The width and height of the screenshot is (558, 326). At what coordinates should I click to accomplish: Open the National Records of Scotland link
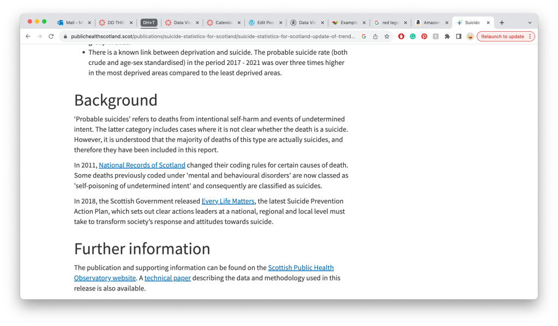[x=142, y=165]
